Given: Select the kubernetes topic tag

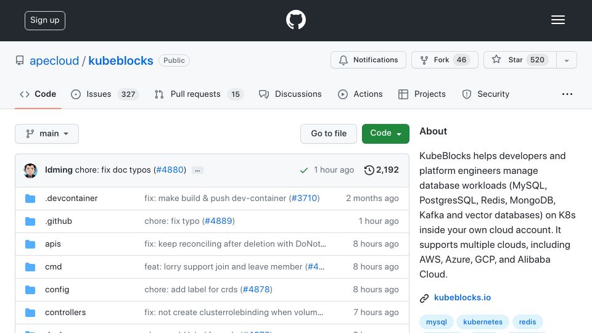Looking at the screenshot, I should pos(483,322).
